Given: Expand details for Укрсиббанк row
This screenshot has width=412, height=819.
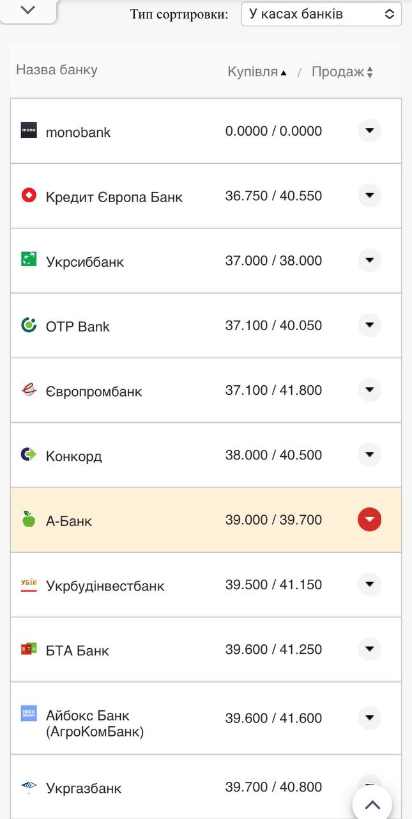Looking at the screenshot, I should coord(369,260).
